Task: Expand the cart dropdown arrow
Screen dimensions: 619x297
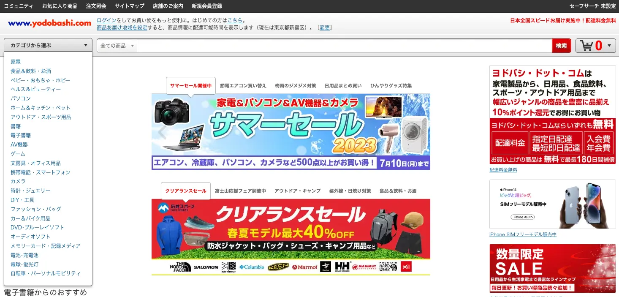Action: [x=610, y=46]
